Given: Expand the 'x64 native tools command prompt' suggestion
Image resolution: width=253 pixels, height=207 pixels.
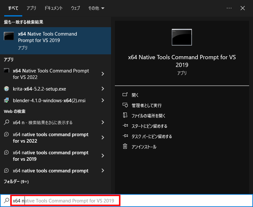Looking at the screenshot, I should 103,170.
